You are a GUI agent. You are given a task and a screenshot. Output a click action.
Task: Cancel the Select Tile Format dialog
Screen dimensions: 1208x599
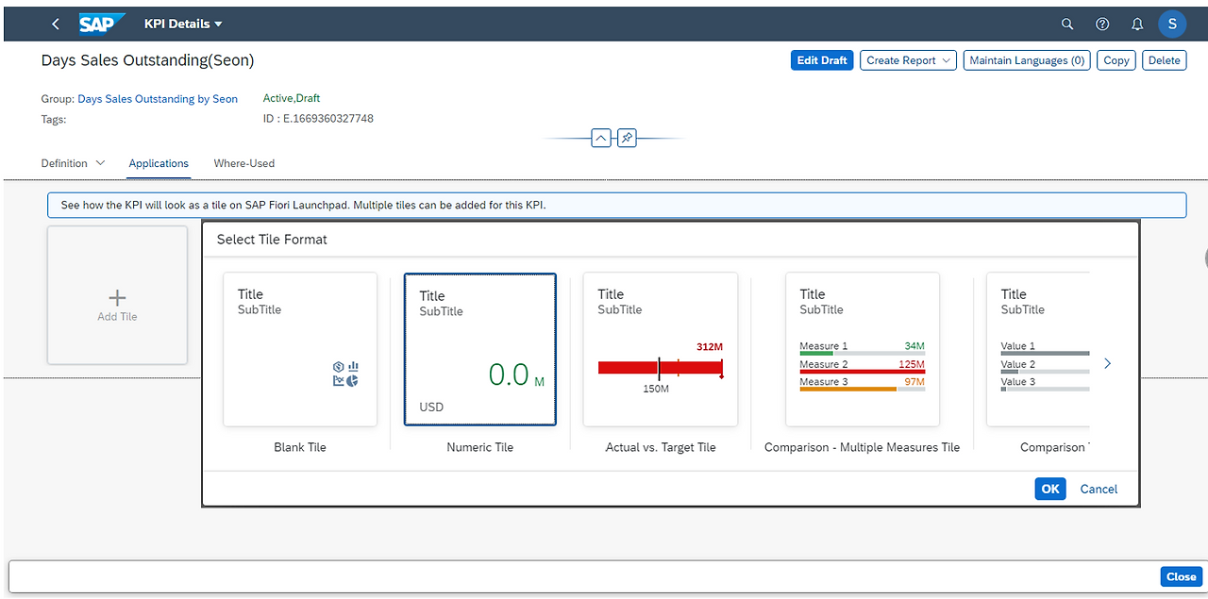coord(1099,489)
